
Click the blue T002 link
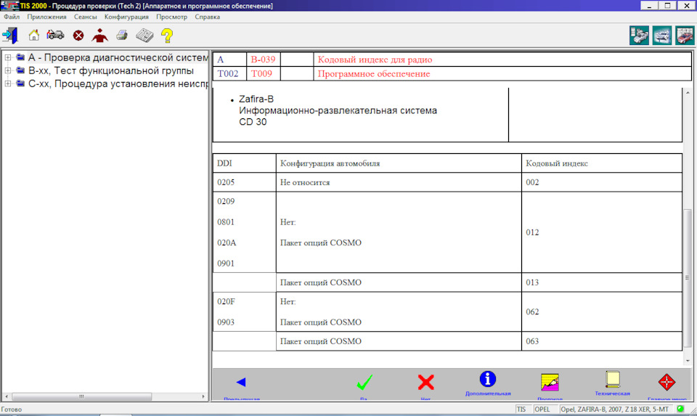point(227,74)
